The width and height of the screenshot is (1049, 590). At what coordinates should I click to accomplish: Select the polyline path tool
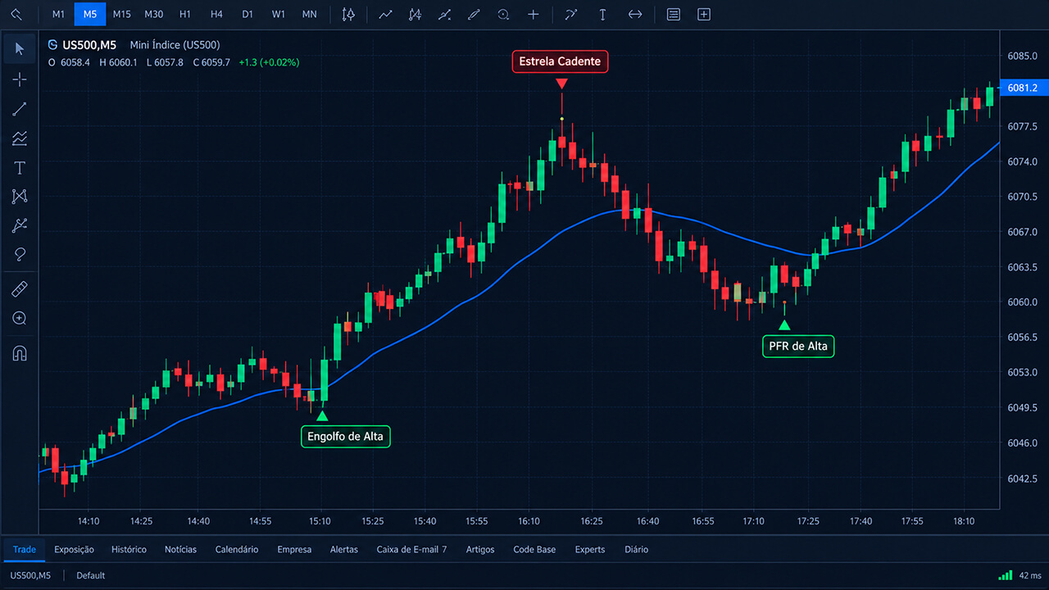coord(20,226)
